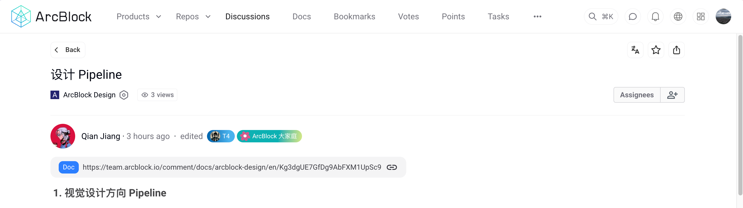Open the apps grid icon
Viewport: 743px width, 208px height.
(x=701, y=16)
